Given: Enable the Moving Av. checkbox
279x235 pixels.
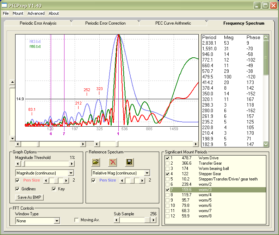Looking at the screenshot, I should point(77,220).
